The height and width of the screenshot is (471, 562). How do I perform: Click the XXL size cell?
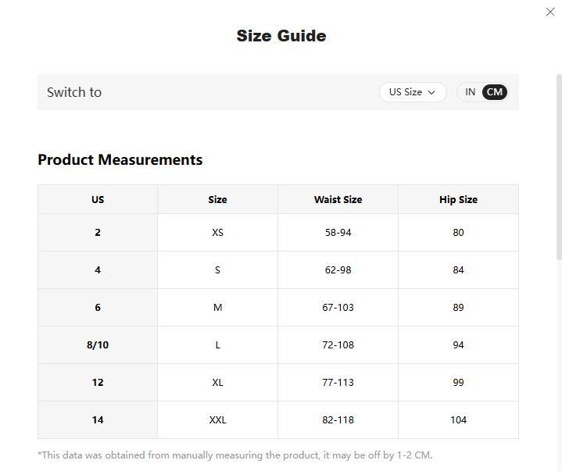coord(217,420)
